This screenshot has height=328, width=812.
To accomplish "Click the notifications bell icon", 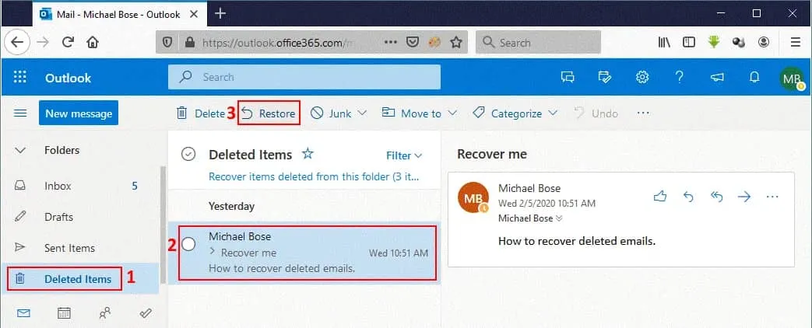I will tap(754, 77).
